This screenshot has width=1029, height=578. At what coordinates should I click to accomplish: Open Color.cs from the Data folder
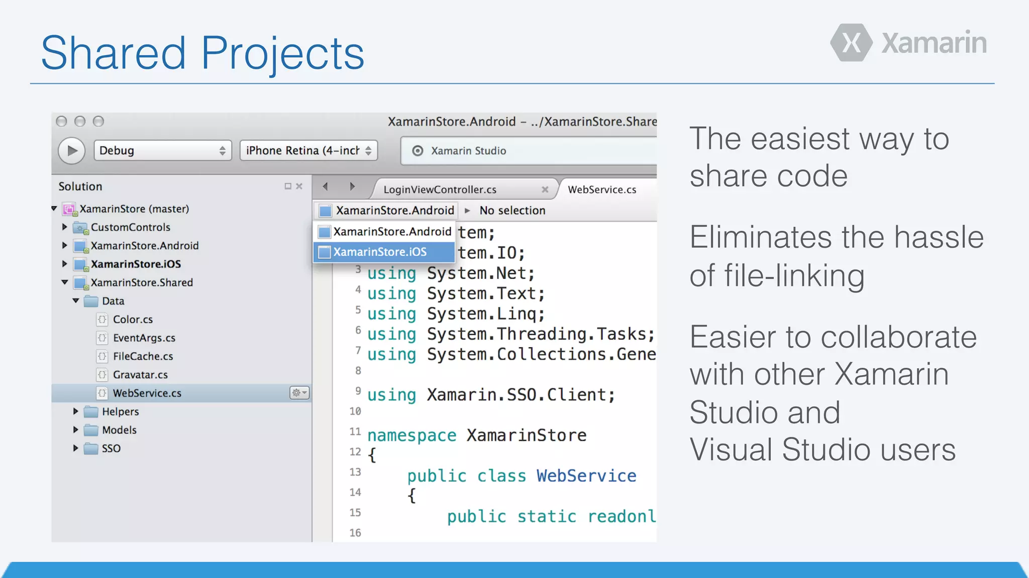click(133, 320)
